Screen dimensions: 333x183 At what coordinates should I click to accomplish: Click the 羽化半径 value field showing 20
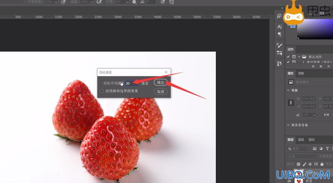tap(132, 83)
